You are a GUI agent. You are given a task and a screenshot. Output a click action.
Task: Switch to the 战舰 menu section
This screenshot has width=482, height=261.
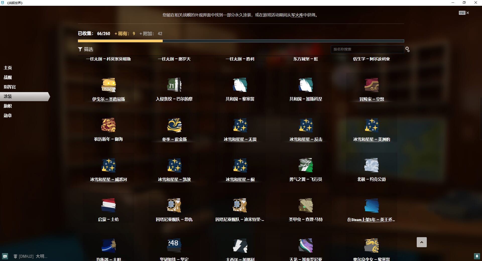[x=8, y=78]
